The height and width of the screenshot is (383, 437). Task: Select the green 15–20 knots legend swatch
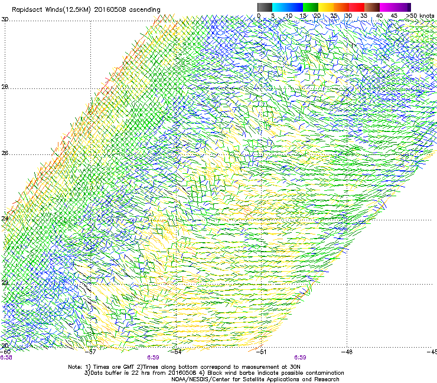tap(311, 7)
